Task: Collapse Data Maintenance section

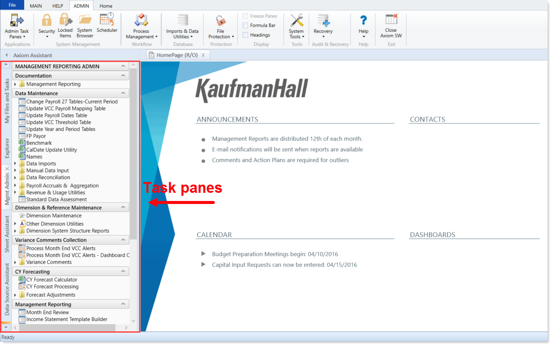Action: coord(124,93)
